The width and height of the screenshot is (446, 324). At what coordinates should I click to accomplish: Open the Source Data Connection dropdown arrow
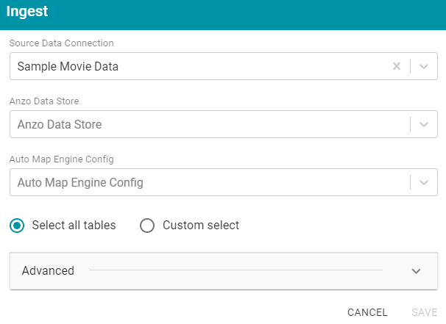coord(424,66)
